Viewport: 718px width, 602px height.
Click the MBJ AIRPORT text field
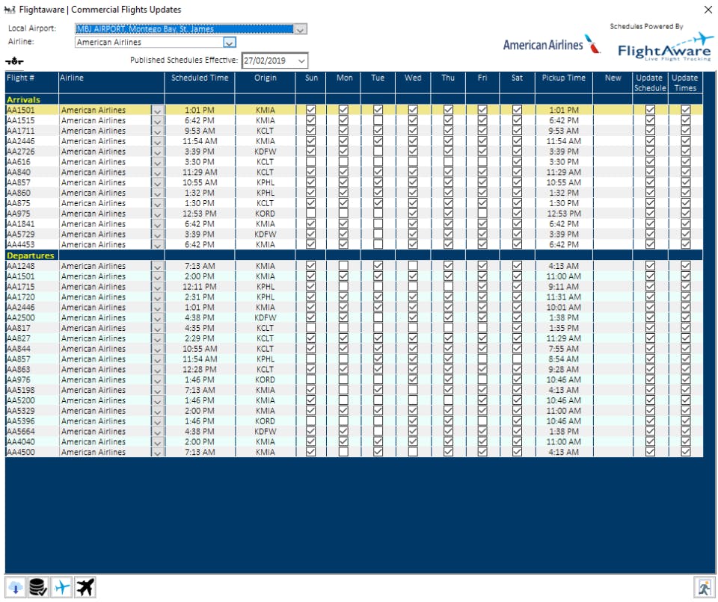pos(184,29)
